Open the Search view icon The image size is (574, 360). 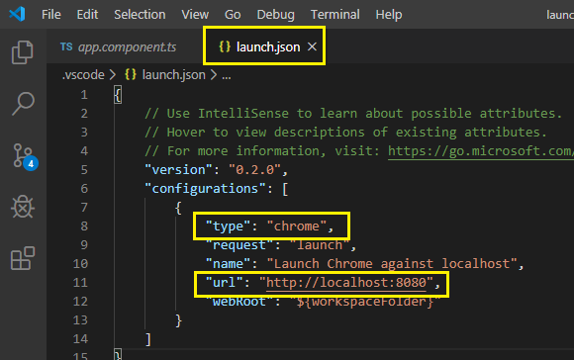click(23, 104)
